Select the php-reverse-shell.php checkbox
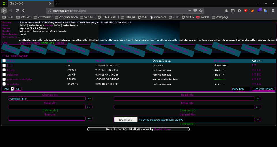The height and width of the screenshot is (147, 277). click(x=4, y=79)
